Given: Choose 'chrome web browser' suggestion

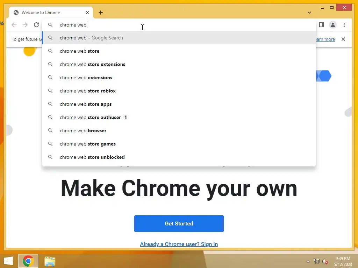Looking at the screenshot, I should (179, 131).
